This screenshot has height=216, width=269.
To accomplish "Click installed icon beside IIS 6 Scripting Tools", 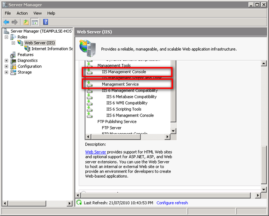I will pos(90,109).
